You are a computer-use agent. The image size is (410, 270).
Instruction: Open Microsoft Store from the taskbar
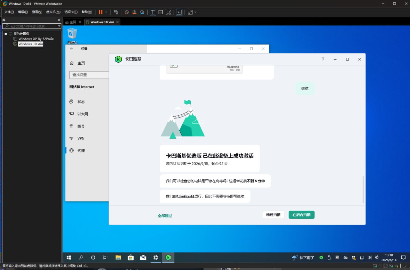tap(131, 258)
